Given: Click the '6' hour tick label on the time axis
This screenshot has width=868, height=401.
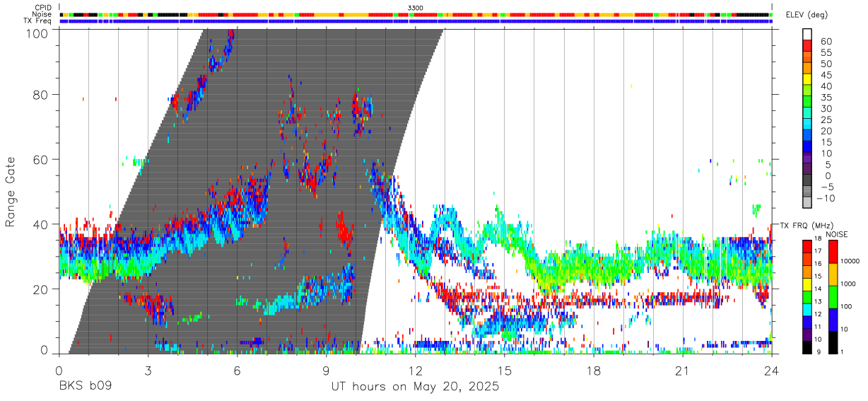Looking at the screenshot, I should pyautogui.click(x=237, y=371).
